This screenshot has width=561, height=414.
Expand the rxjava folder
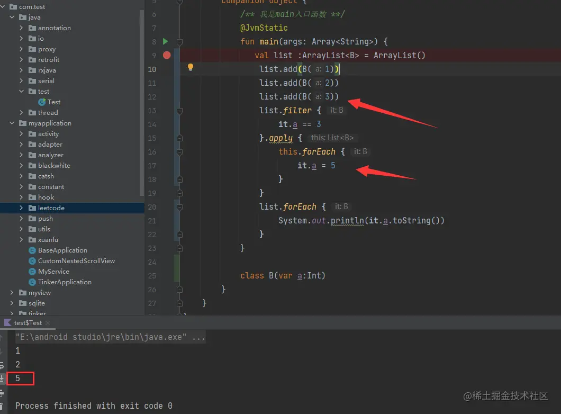pos(21,70)
